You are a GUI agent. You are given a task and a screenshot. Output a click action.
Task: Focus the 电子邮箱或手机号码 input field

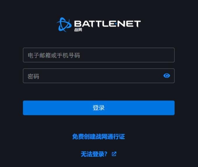coord(99,55)
